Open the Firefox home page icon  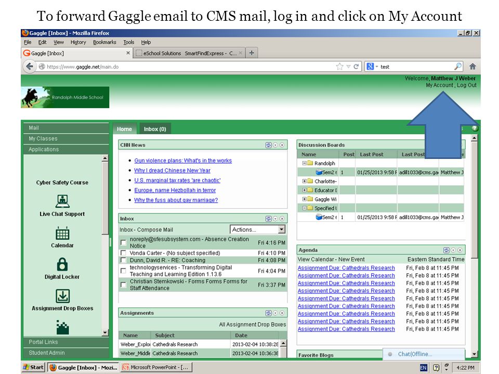[x=472, y=66]
